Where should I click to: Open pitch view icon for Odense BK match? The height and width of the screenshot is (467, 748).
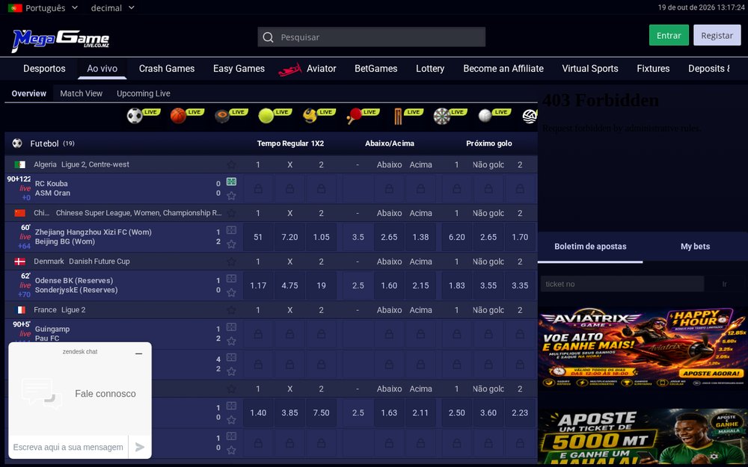coord(231,278)
